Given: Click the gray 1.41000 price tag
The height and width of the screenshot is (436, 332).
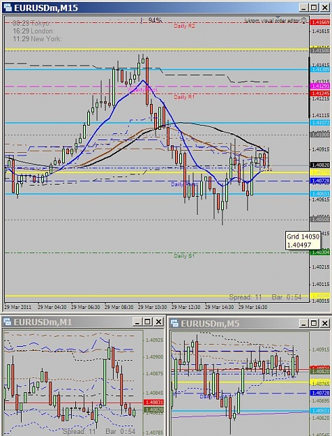Looking at the screenshot, I should [320, 135].
